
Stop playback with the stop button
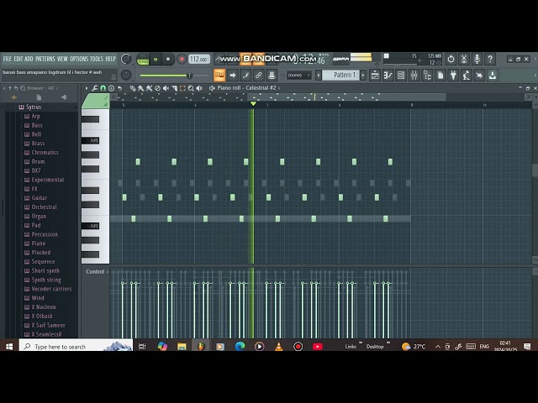pyautogui.click(x=168, y=60)
